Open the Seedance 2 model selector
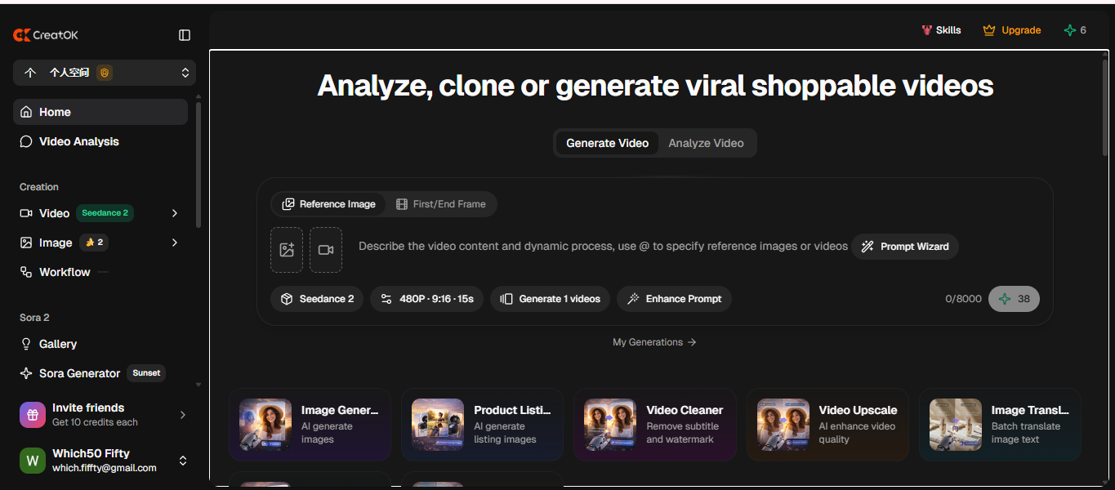This screenshot has height=490, width=1115. [317, 299]
